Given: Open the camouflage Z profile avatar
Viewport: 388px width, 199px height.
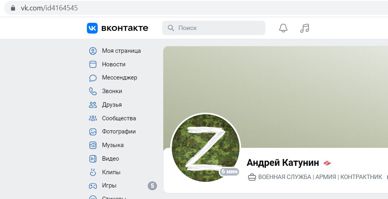Looking at the screenshot, I should [206, 148].
